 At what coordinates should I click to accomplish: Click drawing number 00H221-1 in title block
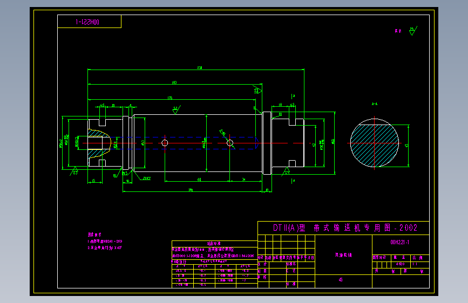[x=399, y=243]
